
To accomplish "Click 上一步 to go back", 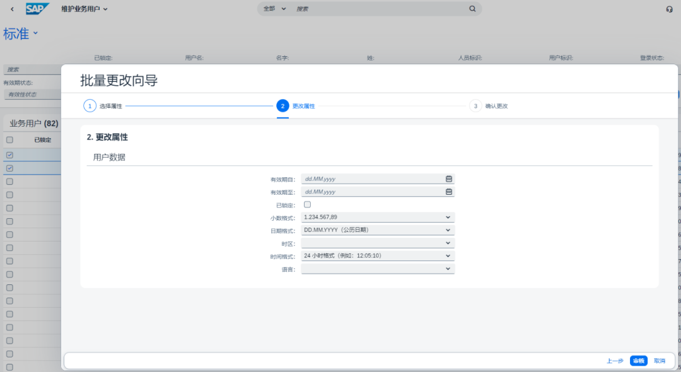I will (x=614, y=360).
